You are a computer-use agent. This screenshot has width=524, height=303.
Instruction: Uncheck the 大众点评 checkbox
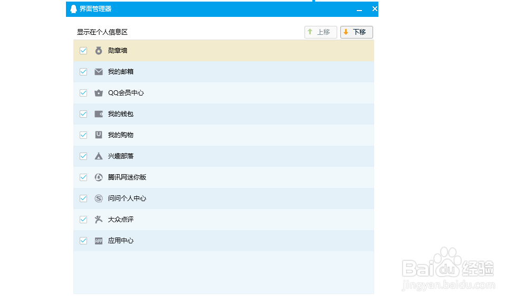coord(83,220)
